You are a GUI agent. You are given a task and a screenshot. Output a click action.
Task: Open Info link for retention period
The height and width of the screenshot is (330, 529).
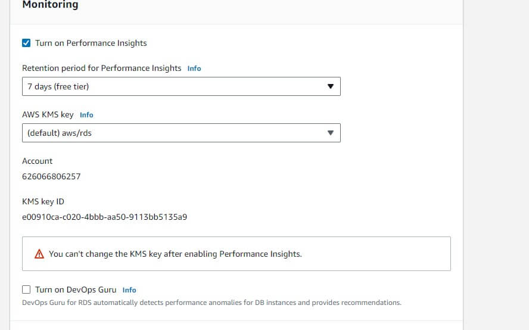pos(194,69)
